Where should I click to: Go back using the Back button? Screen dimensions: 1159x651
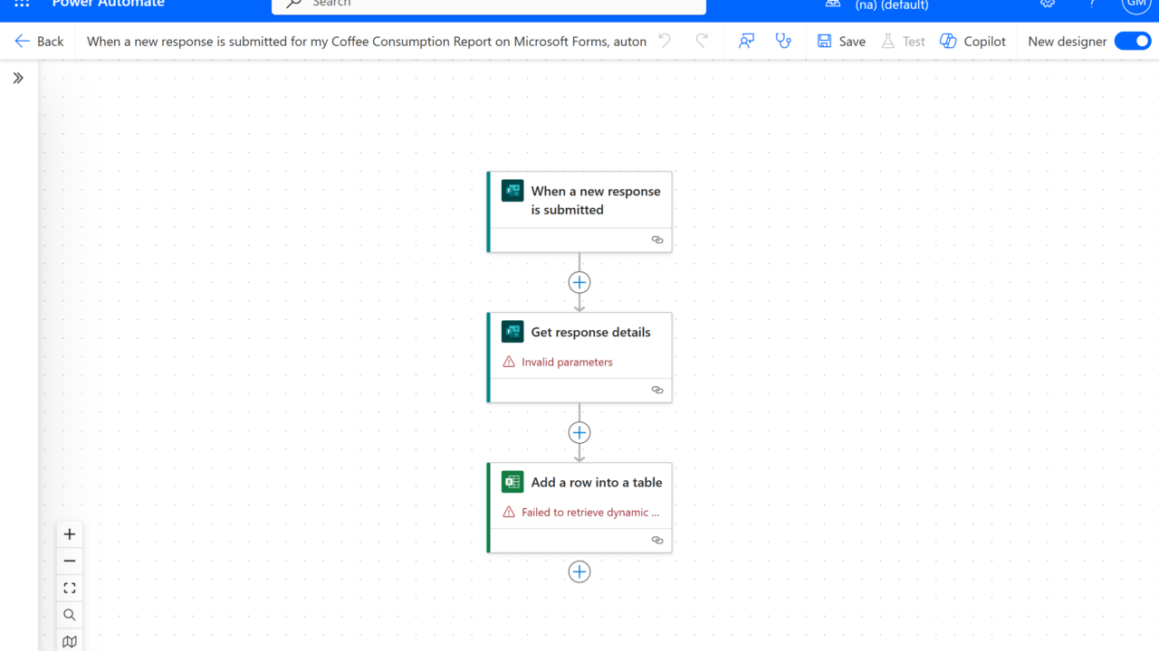click(x=39, y=42)
